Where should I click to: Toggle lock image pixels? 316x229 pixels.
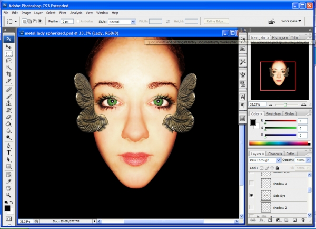pos(267,168)
